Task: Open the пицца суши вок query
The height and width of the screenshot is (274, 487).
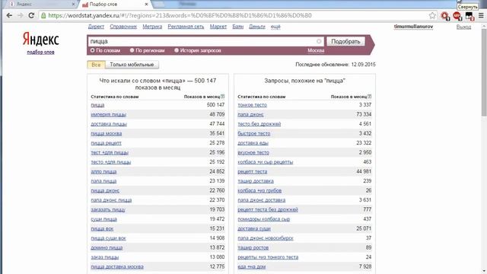Action: click(108, 238)
